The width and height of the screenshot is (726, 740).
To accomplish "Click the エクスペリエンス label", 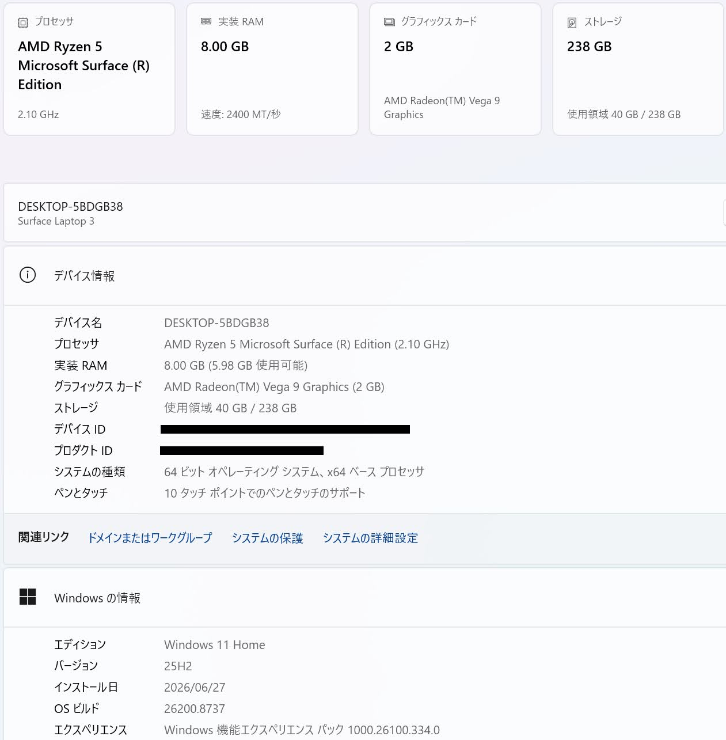I will 90,730.
